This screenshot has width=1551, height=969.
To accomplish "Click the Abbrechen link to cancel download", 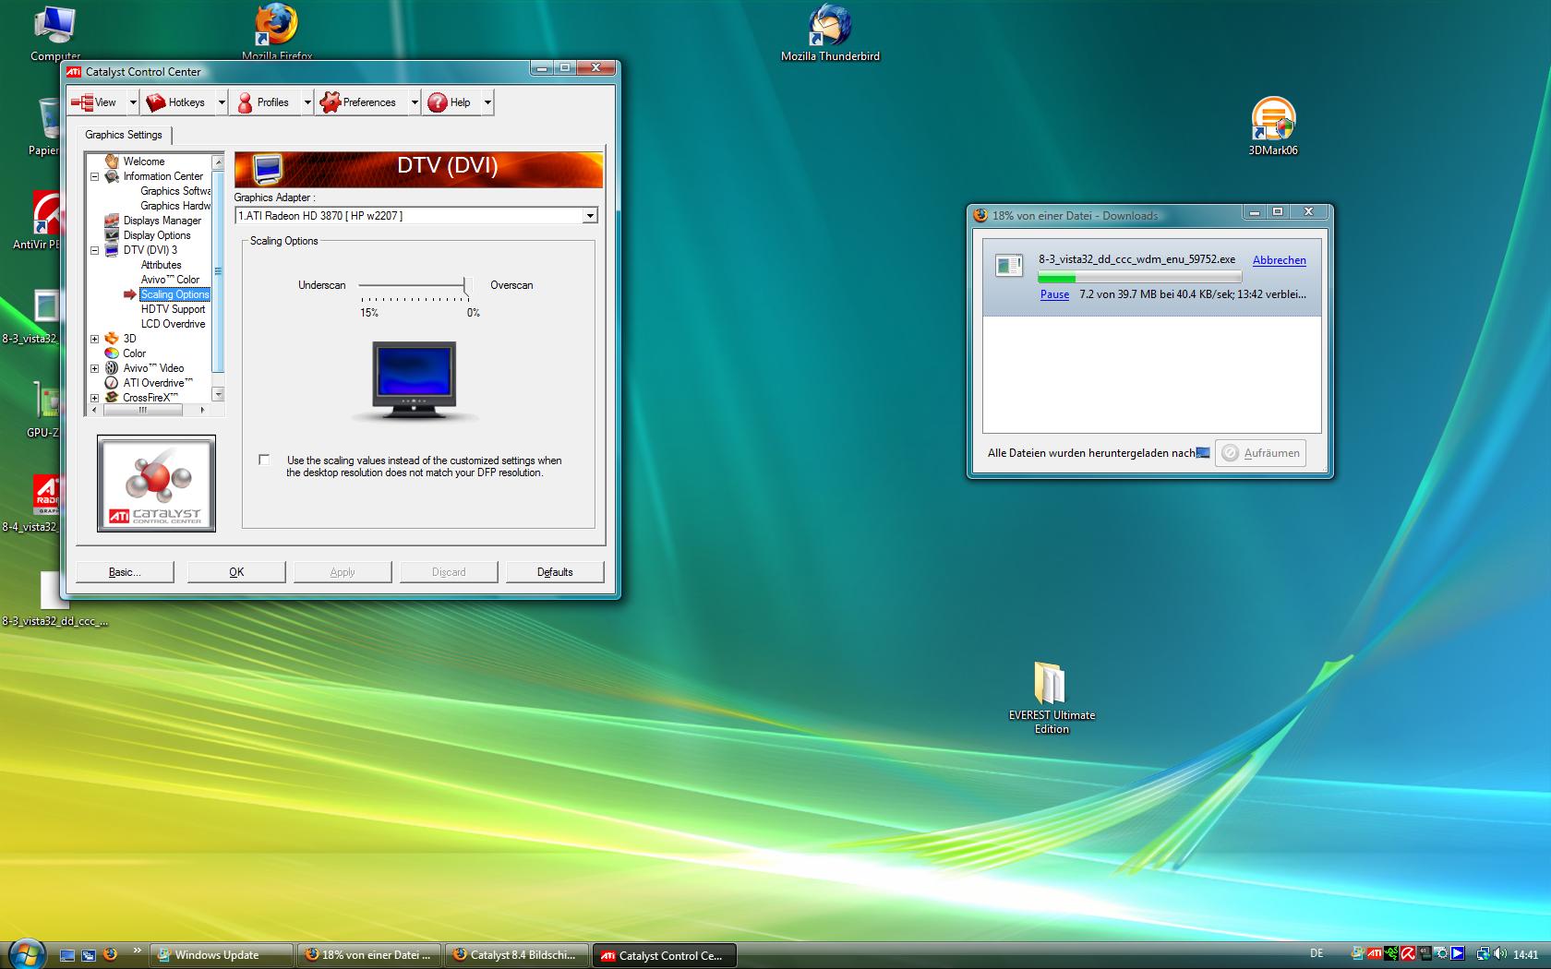I will tap(1280, 260).
